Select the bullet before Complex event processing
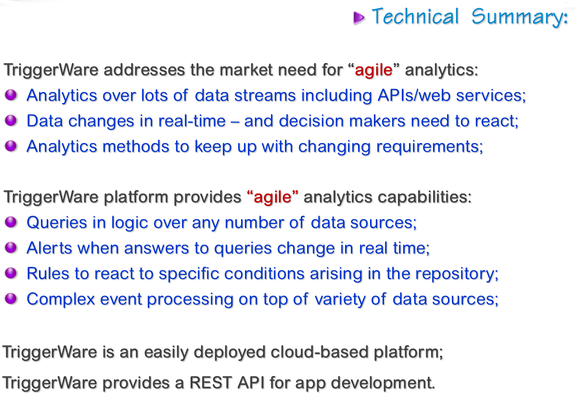Viewport: 575px width, 405px height. [11, 299]
